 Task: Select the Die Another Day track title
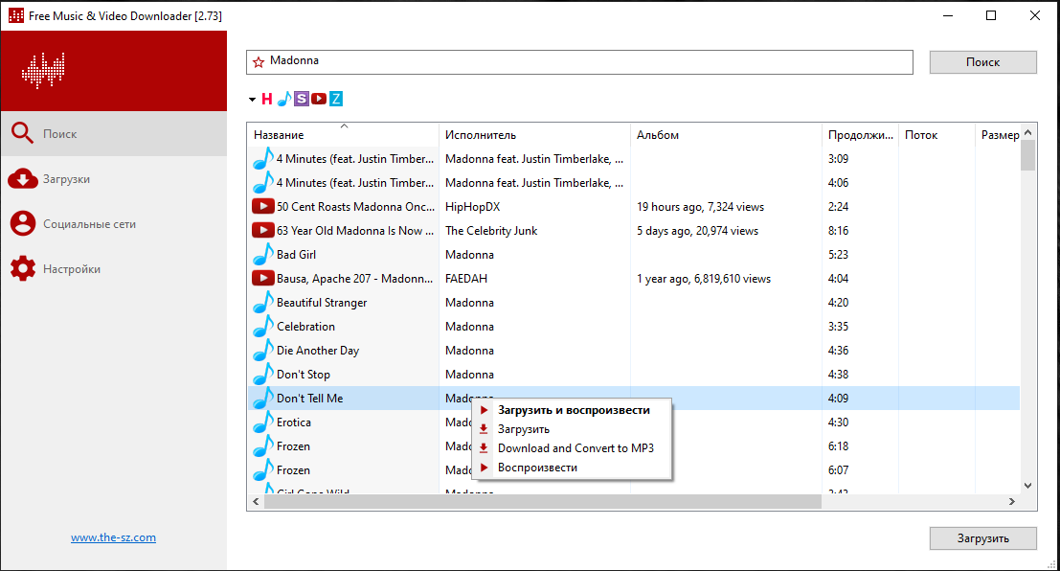(318, 351)
